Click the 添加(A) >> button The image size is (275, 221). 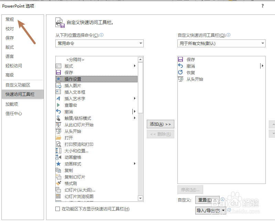pos(161,124)
